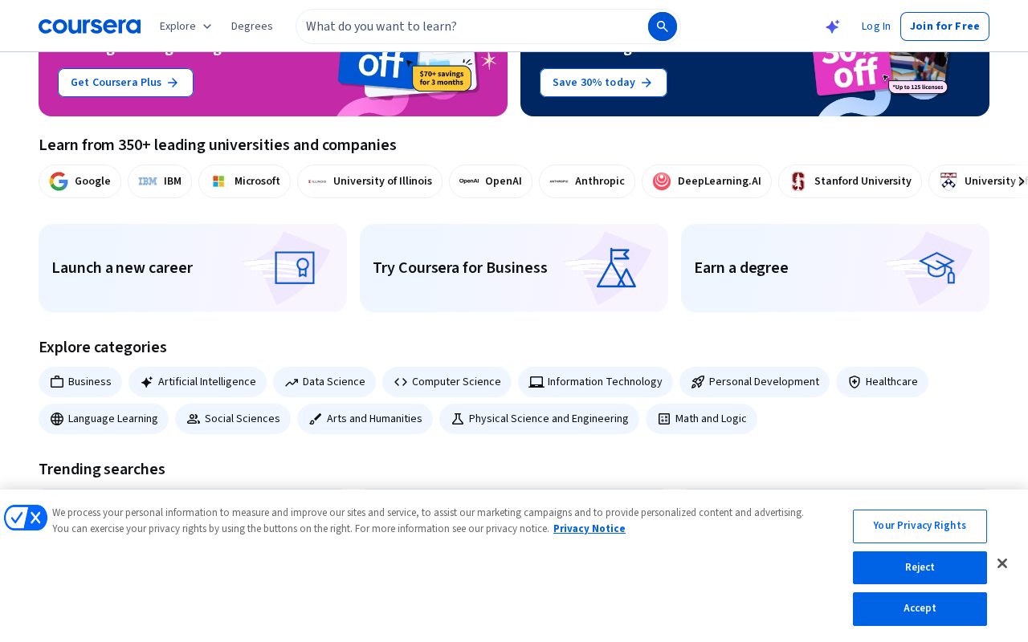Image resolution: width=1028 pixels, height=642 pixels.
Task: Click the Social Sciences people icon
Action: pyautogui.click(x=194, y=419)
